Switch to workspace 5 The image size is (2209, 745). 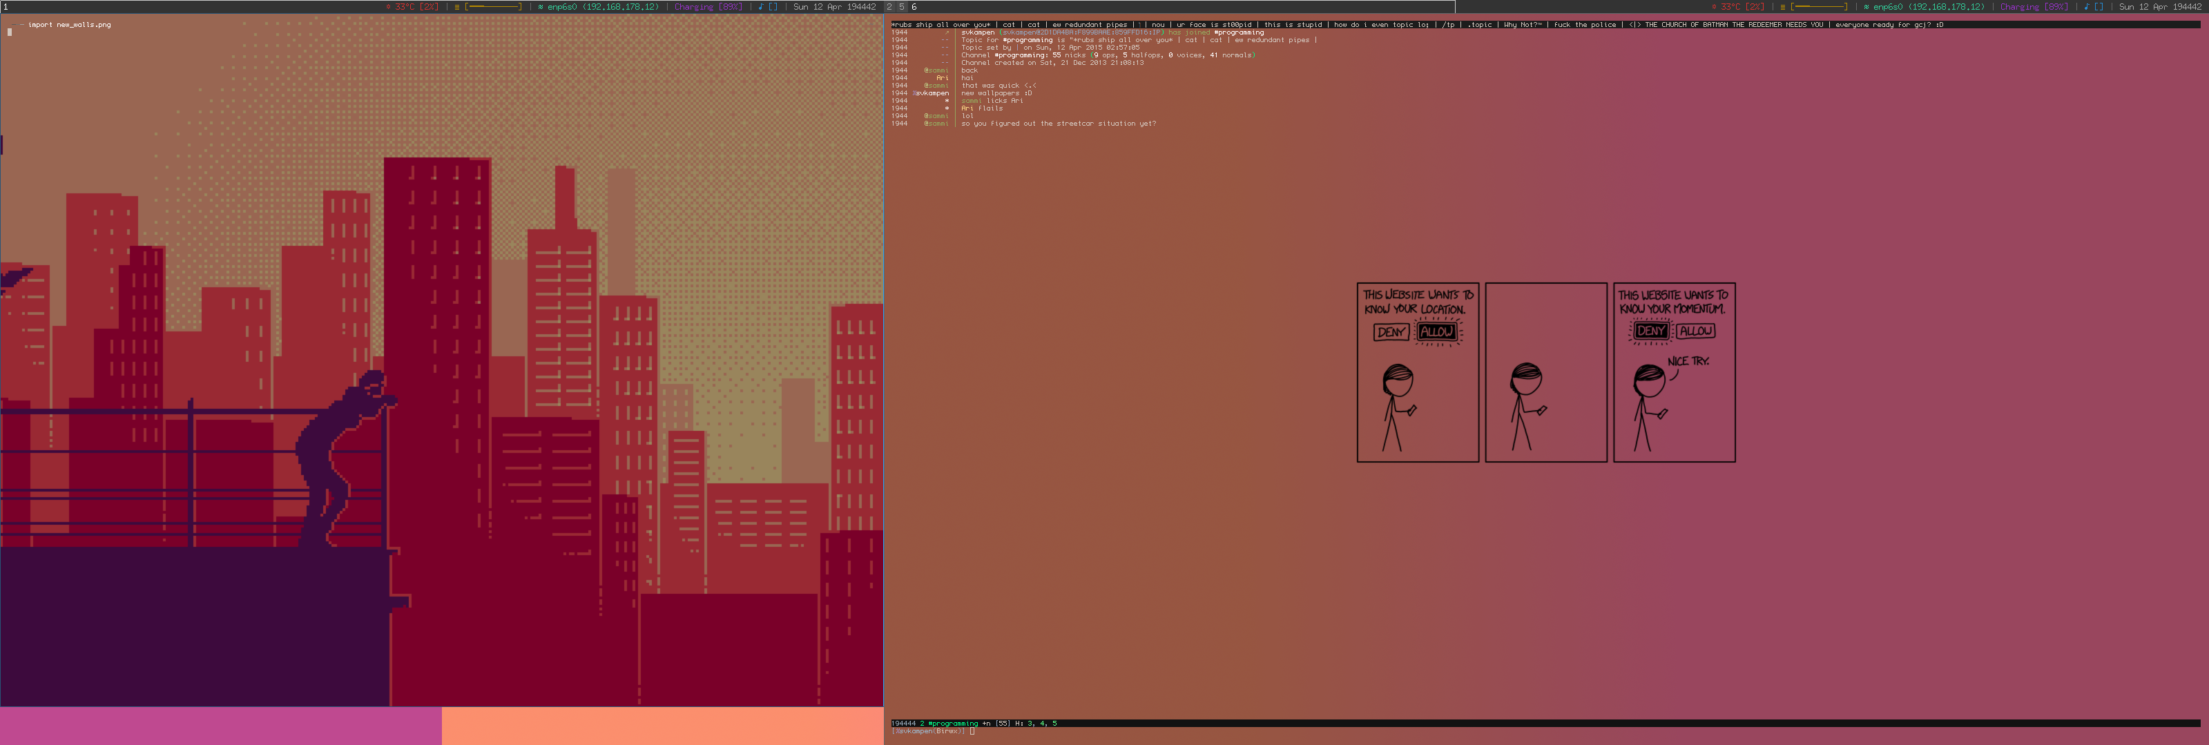click(901, 7)
